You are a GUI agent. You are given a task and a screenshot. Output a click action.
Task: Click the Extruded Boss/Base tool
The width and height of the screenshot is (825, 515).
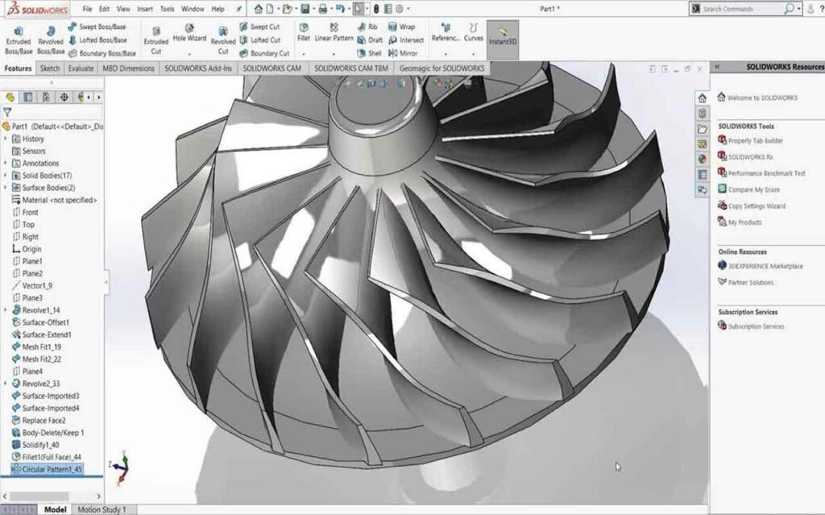[19, 40]
